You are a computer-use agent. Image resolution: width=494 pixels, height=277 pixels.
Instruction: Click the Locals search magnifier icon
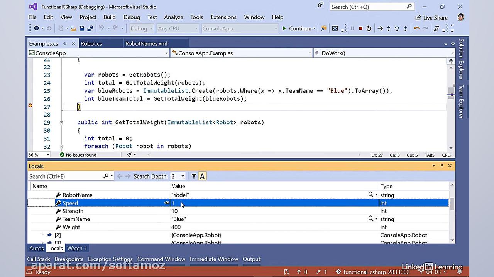point(106,176)
